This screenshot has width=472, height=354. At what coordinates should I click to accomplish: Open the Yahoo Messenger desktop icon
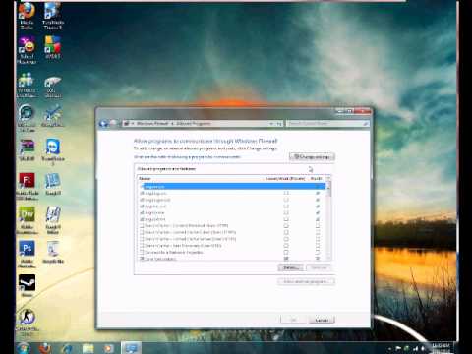(27, 50)
